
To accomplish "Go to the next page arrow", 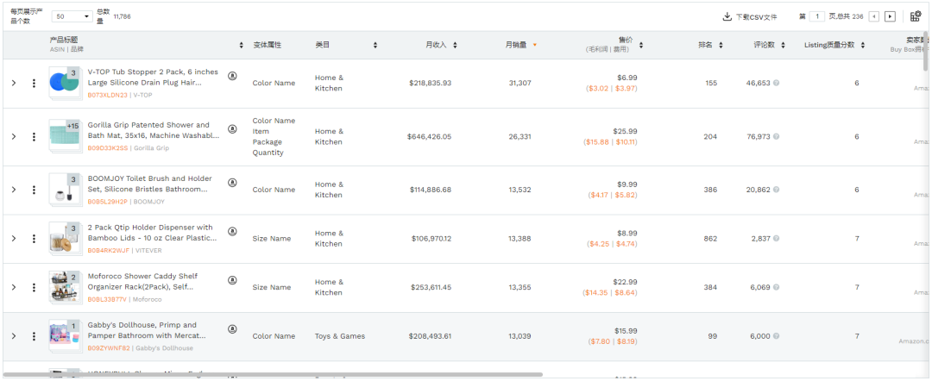I will click(x=890, y=16).
